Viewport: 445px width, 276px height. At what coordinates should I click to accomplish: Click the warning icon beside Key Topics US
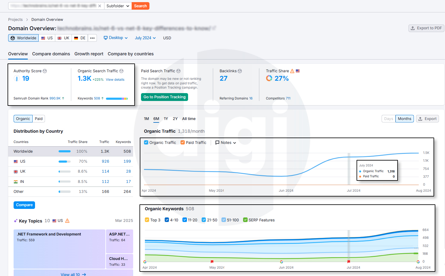[67, 221]
